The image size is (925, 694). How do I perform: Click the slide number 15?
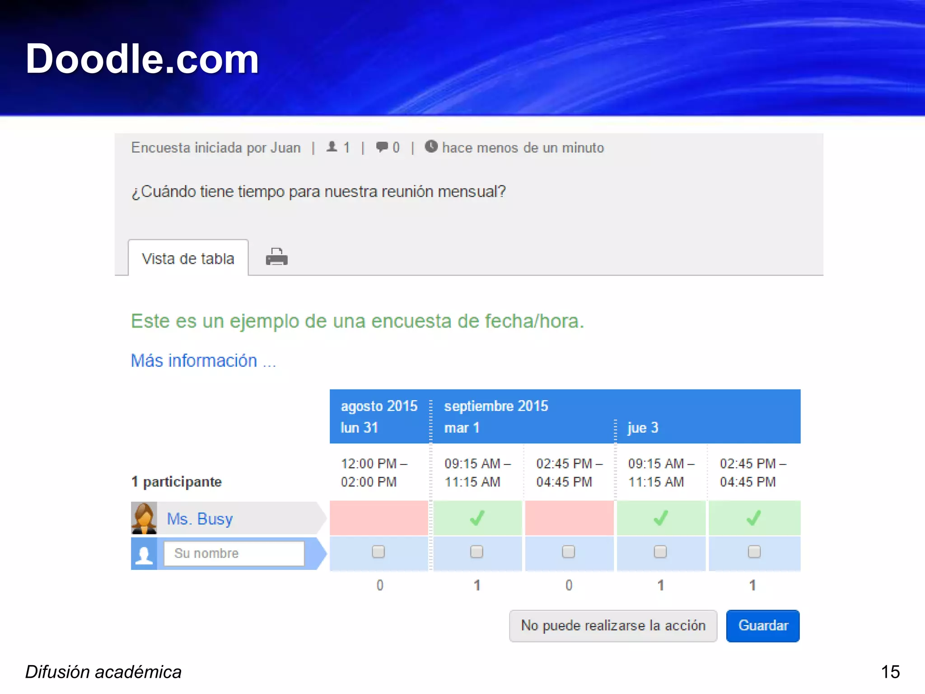(890, 672)
